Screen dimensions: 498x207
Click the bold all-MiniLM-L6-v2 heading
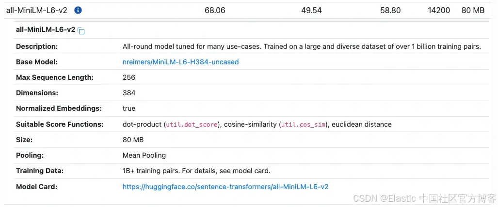46,30
